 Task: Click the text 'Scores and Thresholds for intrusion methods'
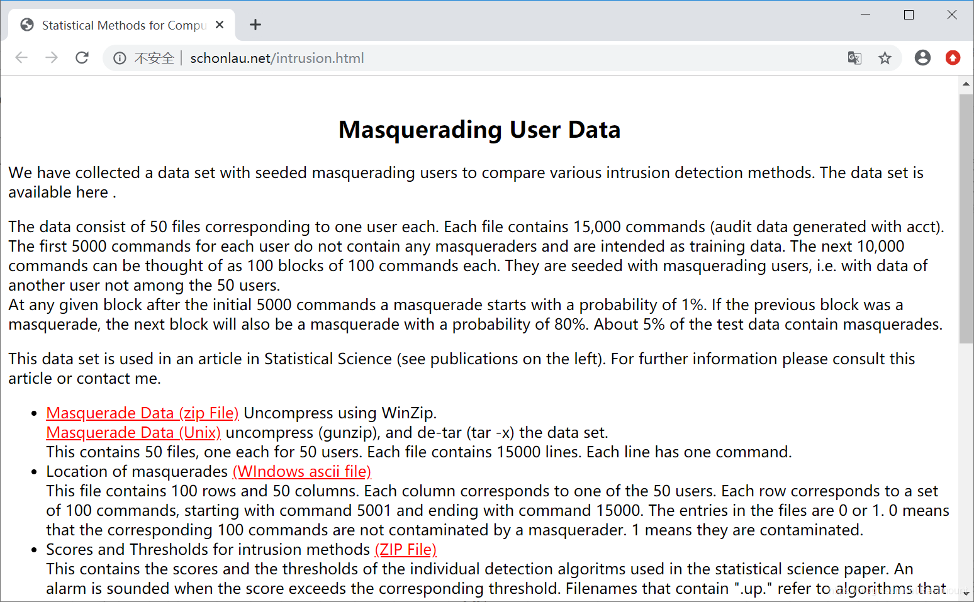point(208,550)
